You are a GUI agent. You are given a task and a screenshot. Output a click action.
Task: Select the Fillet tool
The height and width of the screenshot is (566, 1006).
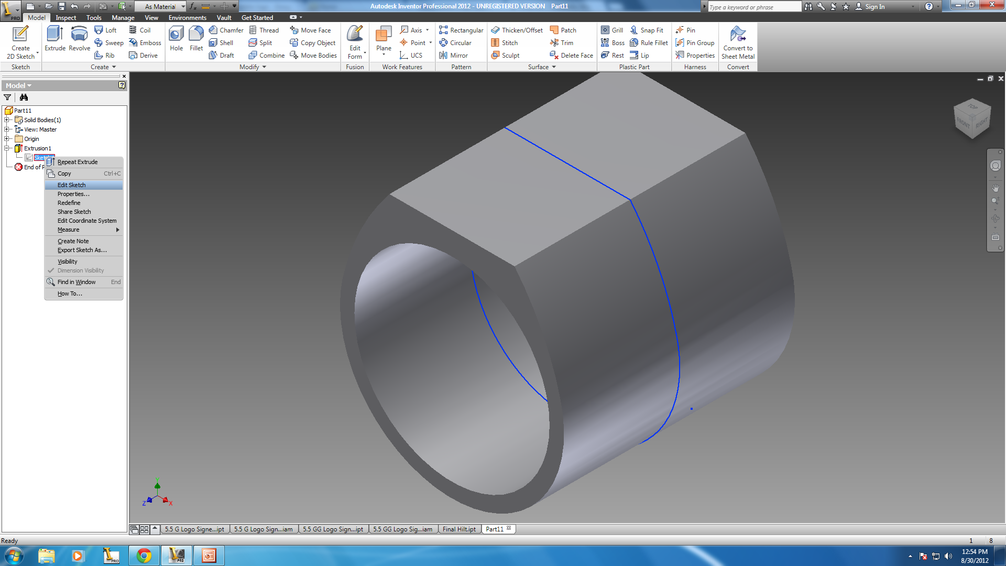[x=196, y=38]
